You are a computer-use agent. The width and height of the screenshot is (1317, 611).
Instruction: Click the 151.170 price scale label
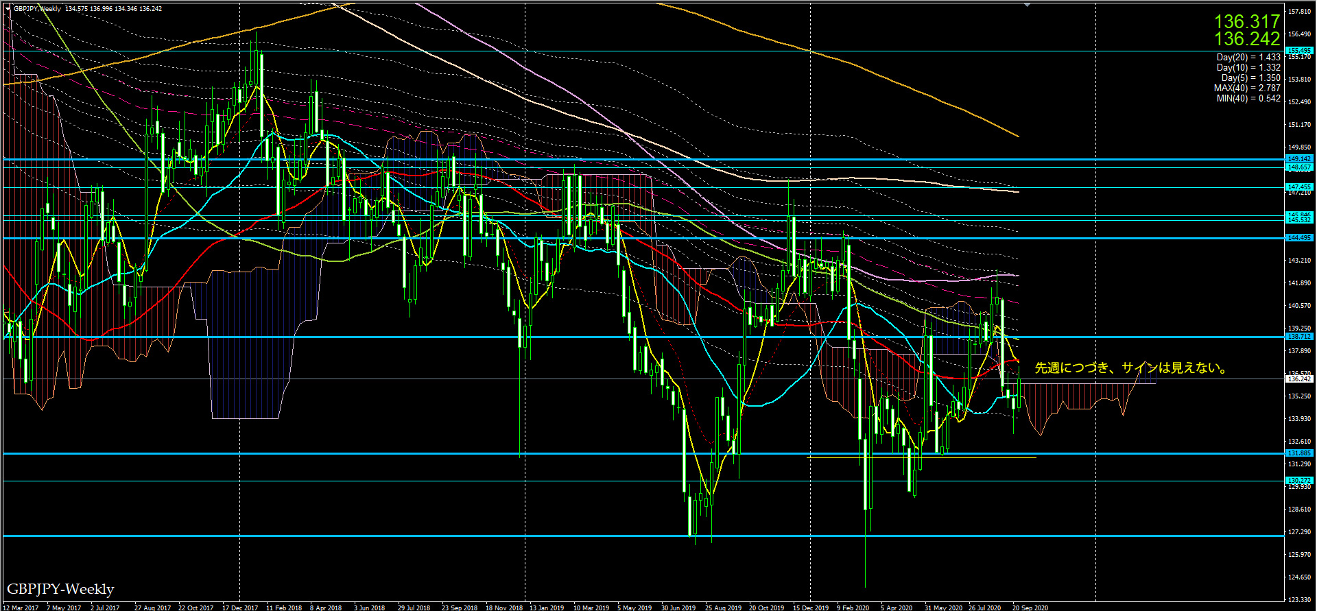tap(1300, 125)
